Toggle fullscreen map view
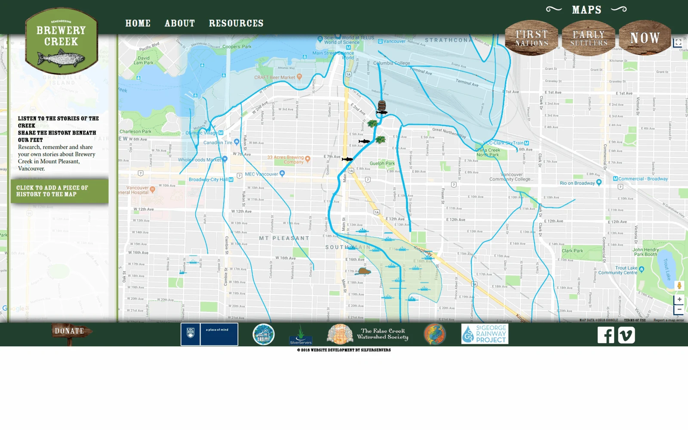The image size is (688, 430). [678, 42]
